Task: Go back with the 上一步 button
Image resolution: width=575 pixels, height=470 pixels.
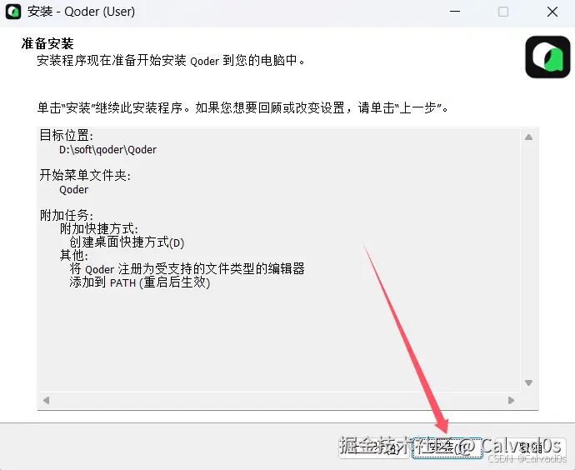Action: [x=373, y=448]
